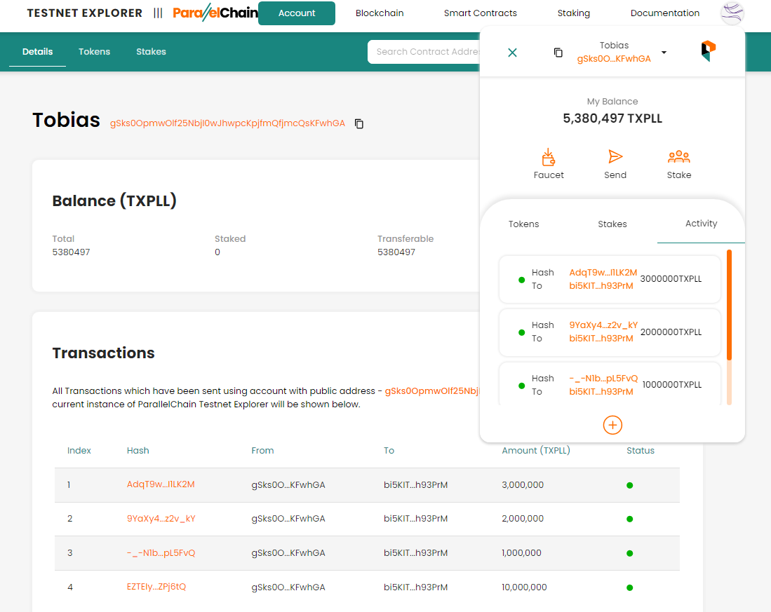
Task: Click amount 10,000,000 in row 4
Action: click(524, 587)
